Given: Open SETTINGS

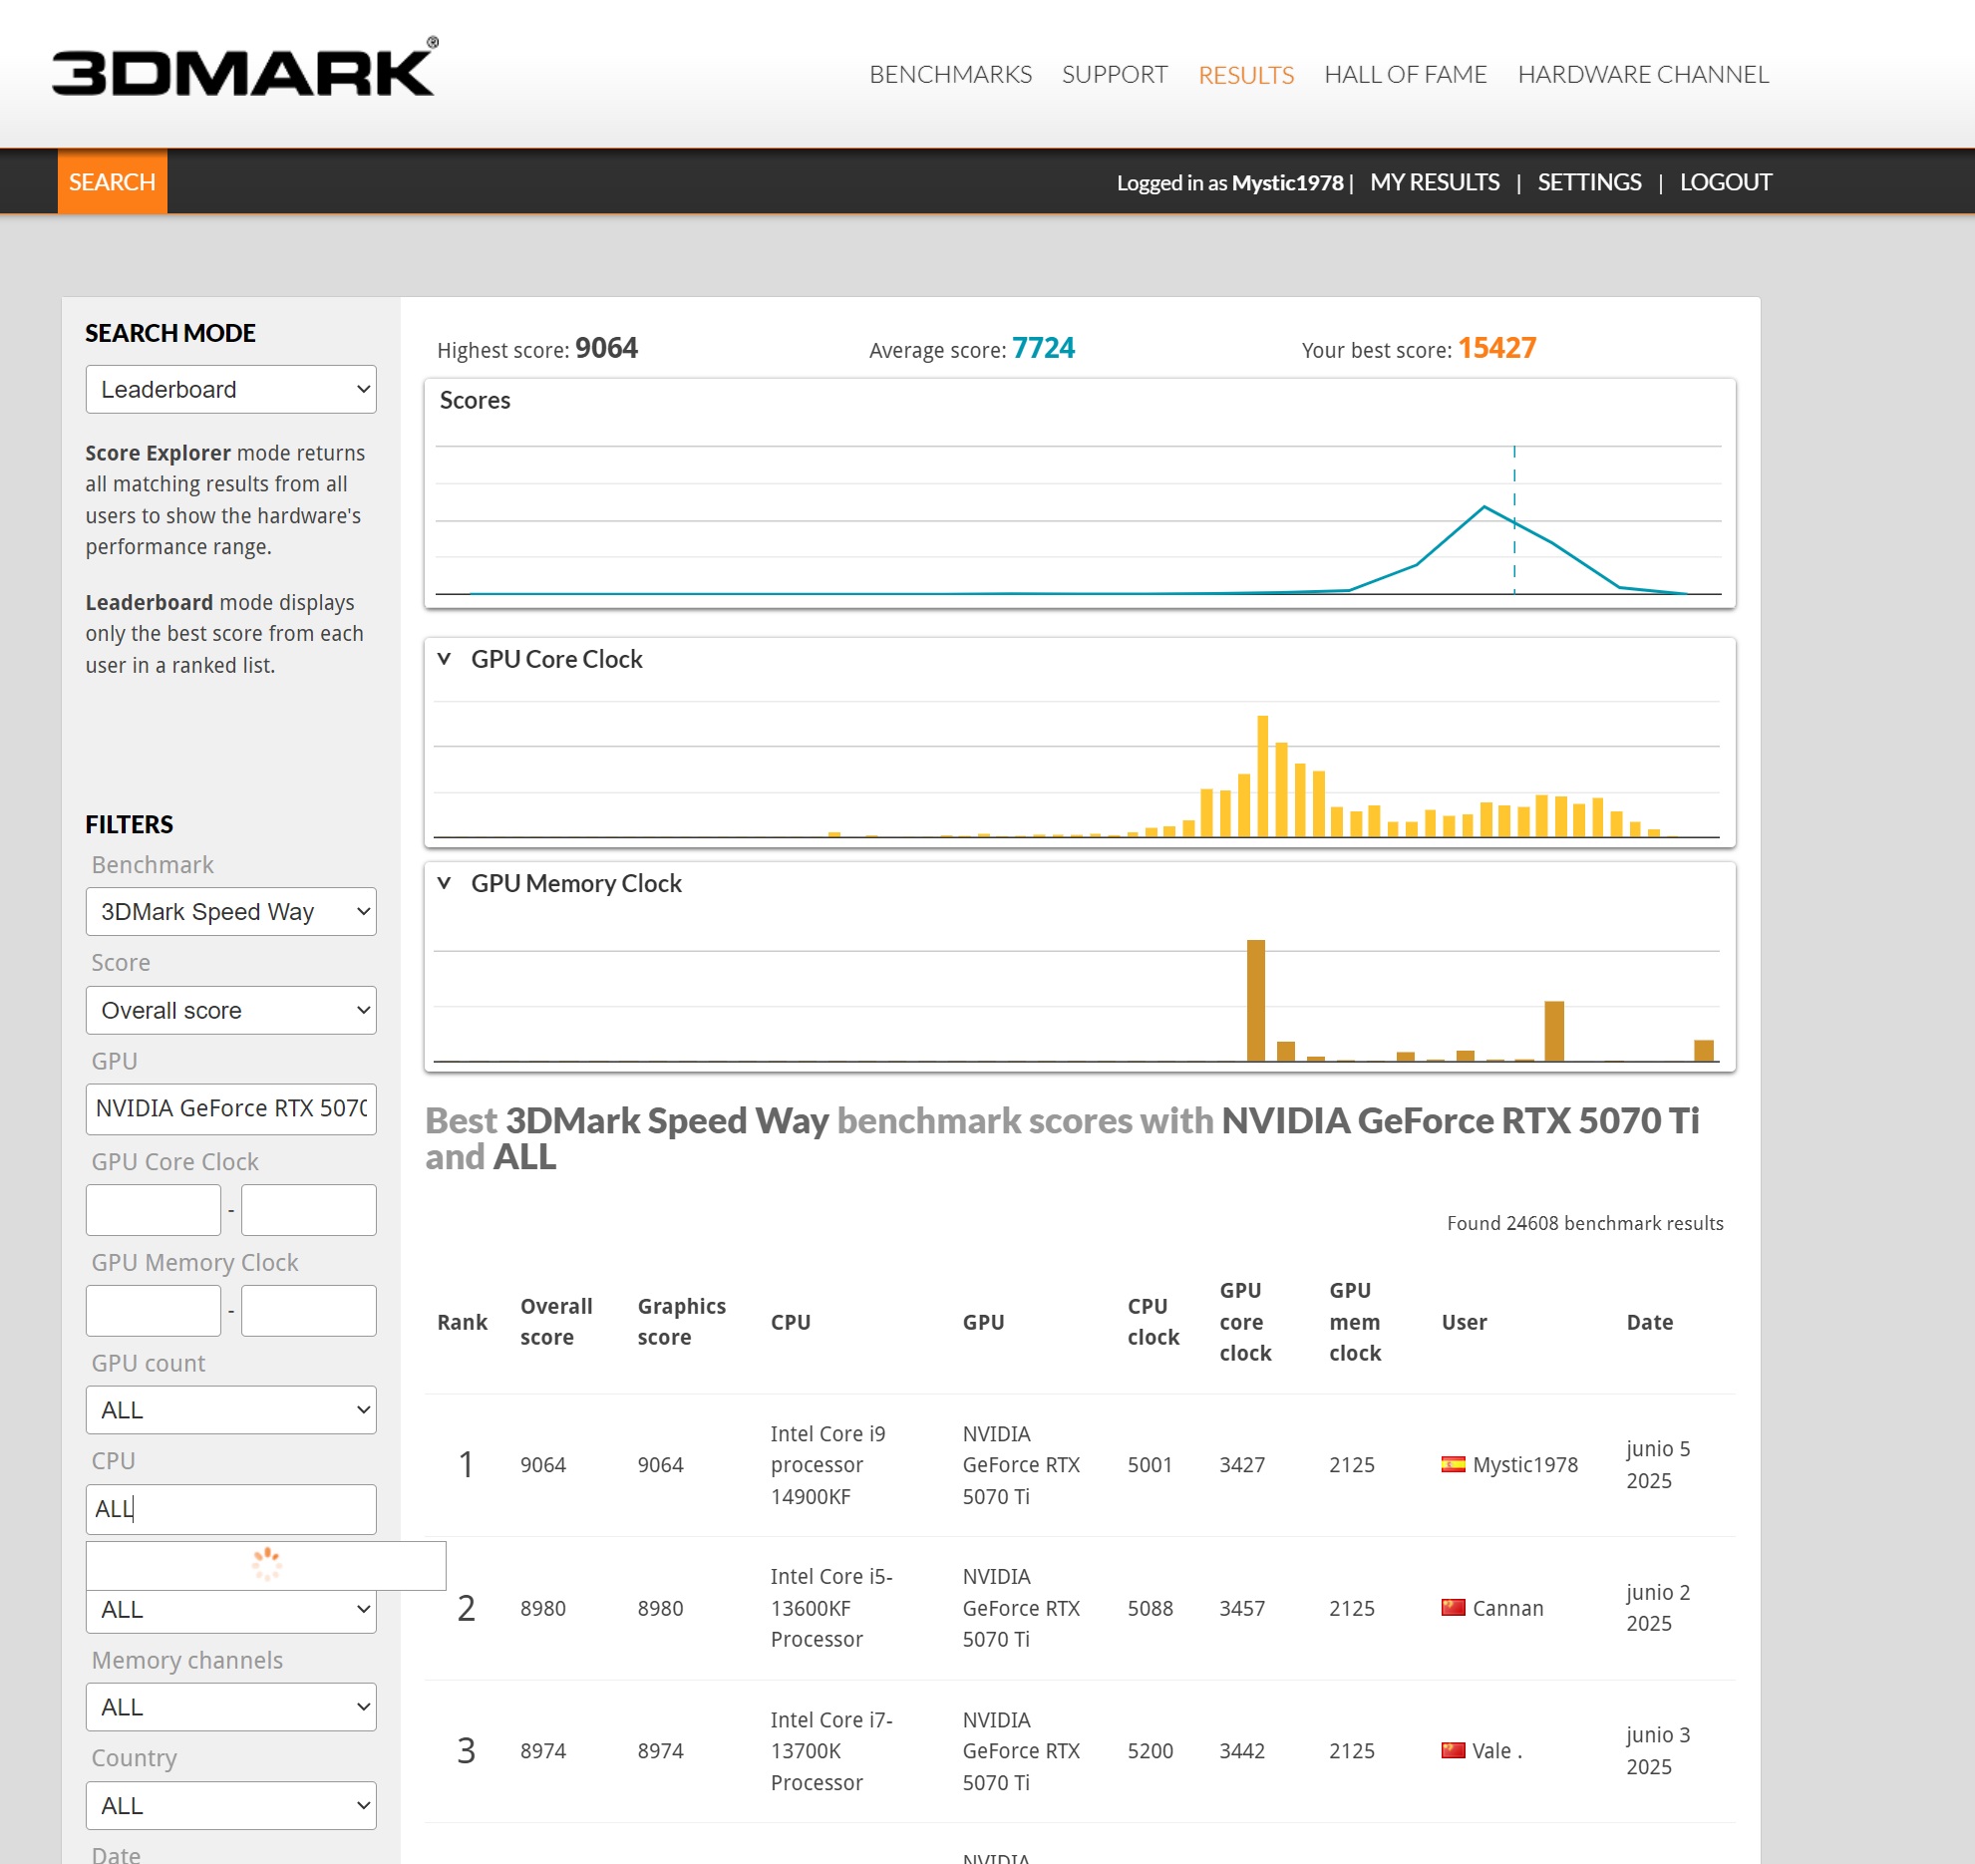Looking at the screenshot, I should pyautogui.click(x=1589, y=182).
